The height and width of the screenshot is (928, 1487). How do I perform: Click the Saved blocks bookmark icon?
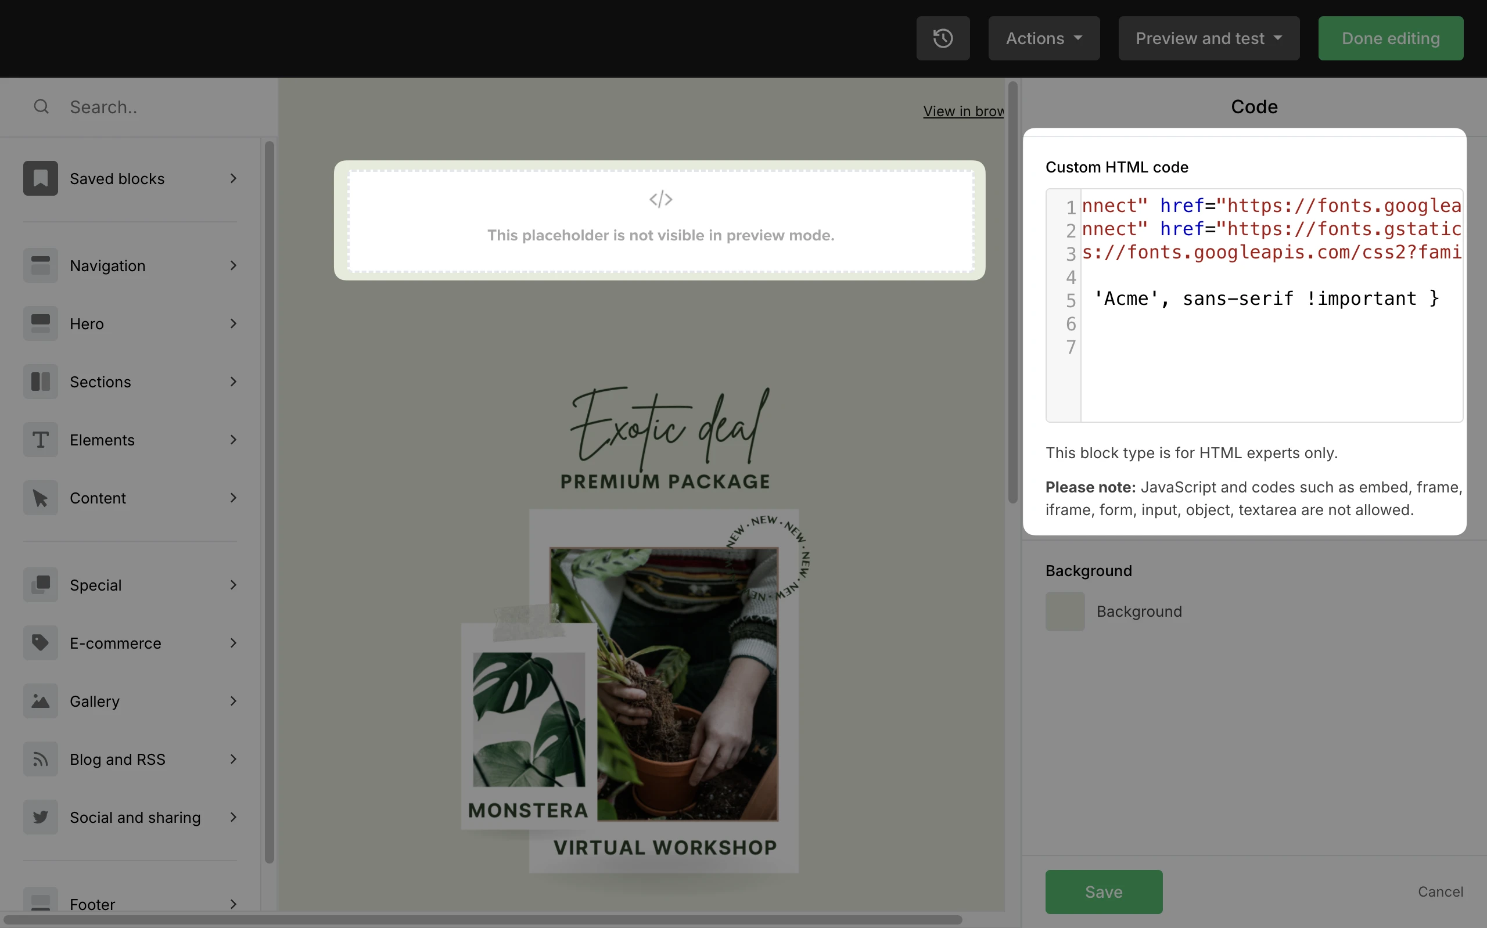[x=41, y=178]
